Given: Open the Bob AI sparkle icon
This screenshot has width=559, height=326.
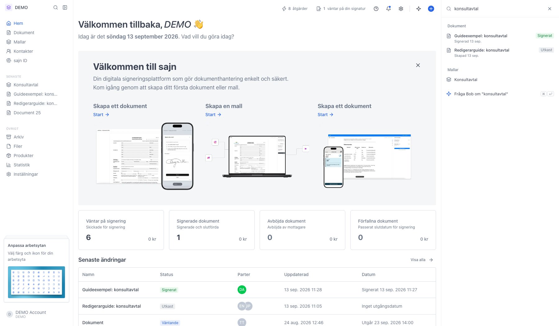Looking at the screenshot, I should 419,9.
